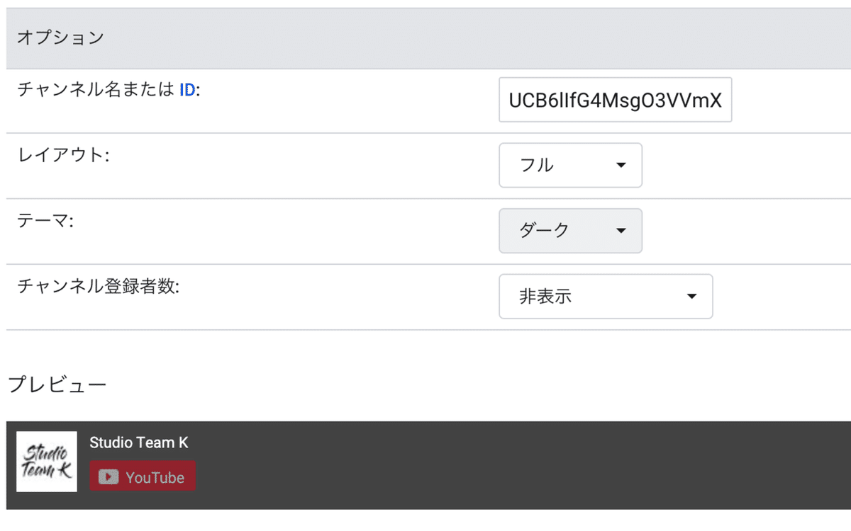Follow the blue ID link
The image size is (851, 531).
click(x=187, y=91)
